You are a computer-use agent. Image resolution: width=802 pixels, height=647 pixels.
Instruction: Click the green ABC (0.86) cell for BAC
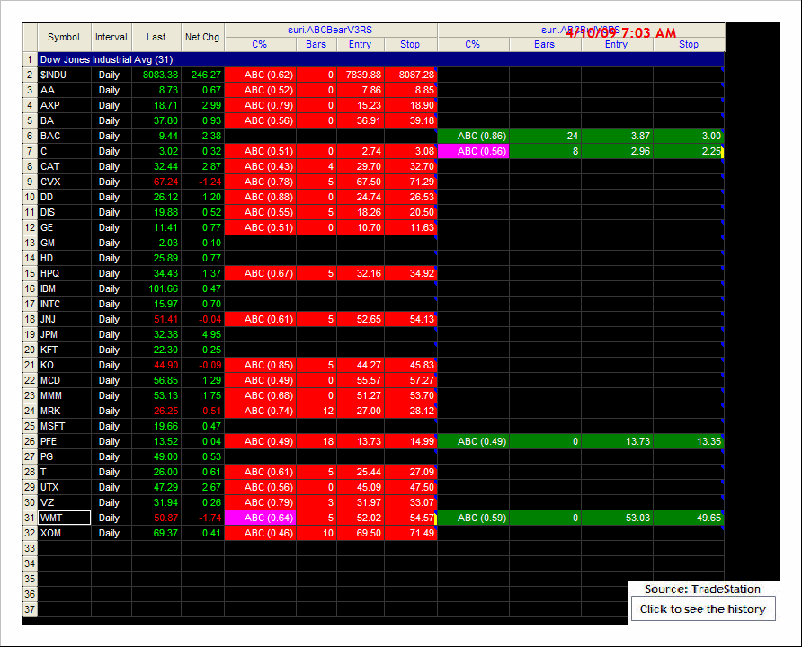pos(472,136)
